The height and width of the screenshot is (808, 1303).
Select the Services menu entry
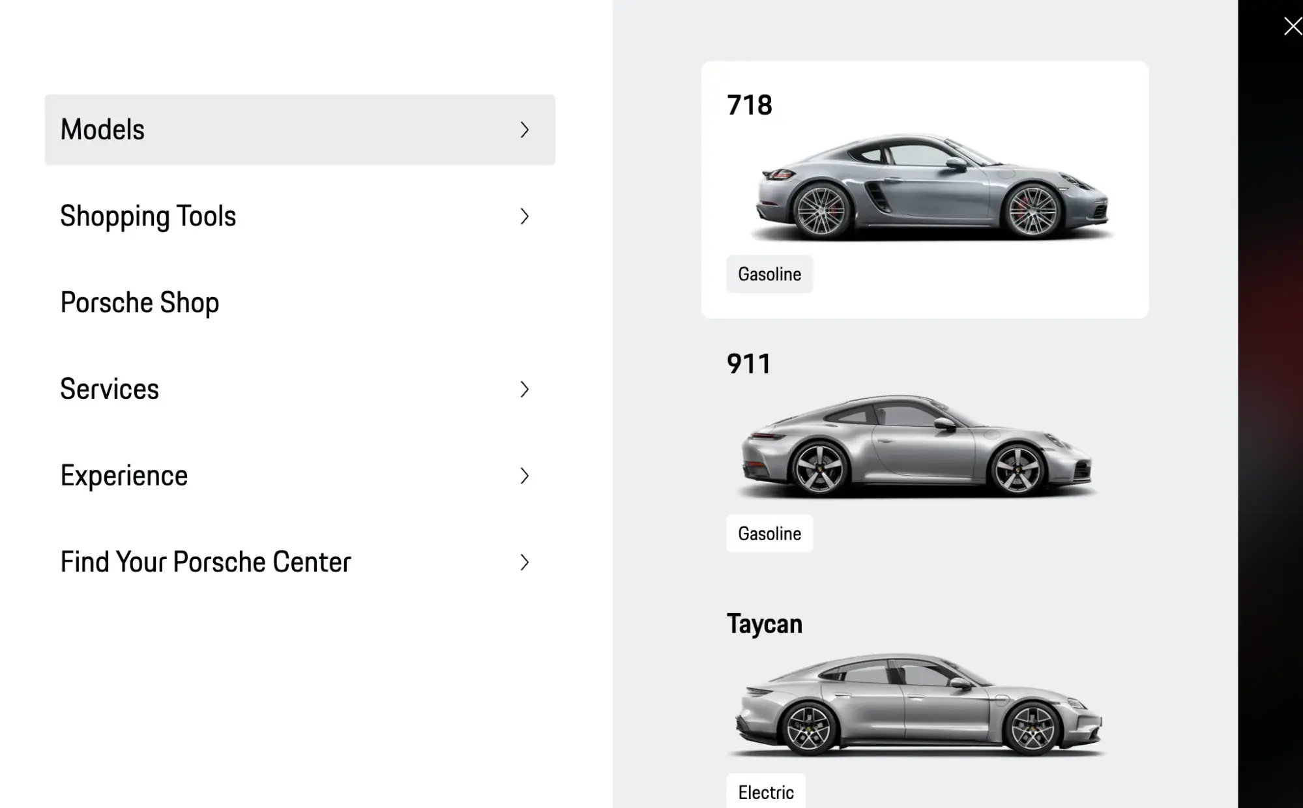(x=110, y=389)
